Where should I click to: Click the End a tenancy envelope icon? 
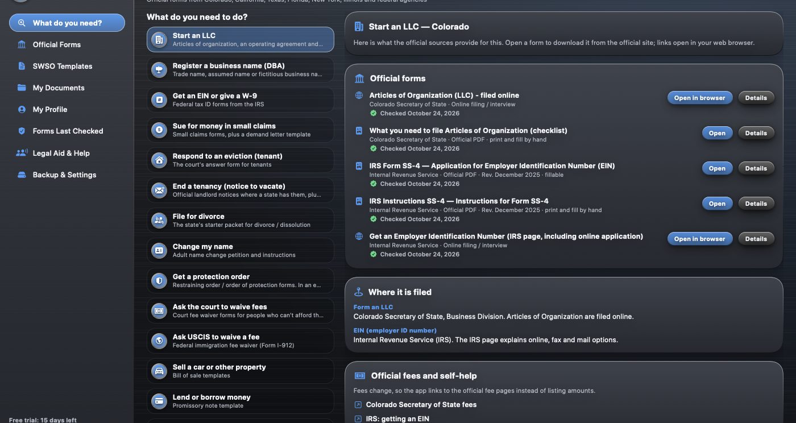[x=159, y=190]
